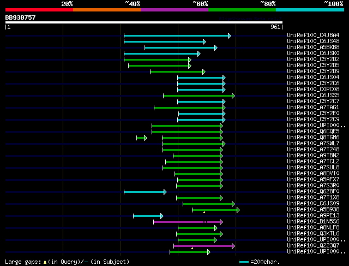Select the UniRef100_Q3KTL6 label

(x=313, y=234)
